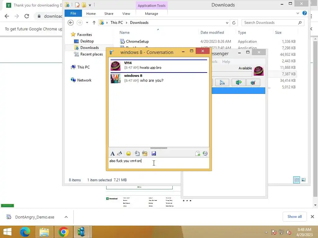The height and width of the screenshot is (238, 318).
Task: Click the copy-with-green-arrow toolbar icon in conversation window
Action: [198, 154]
